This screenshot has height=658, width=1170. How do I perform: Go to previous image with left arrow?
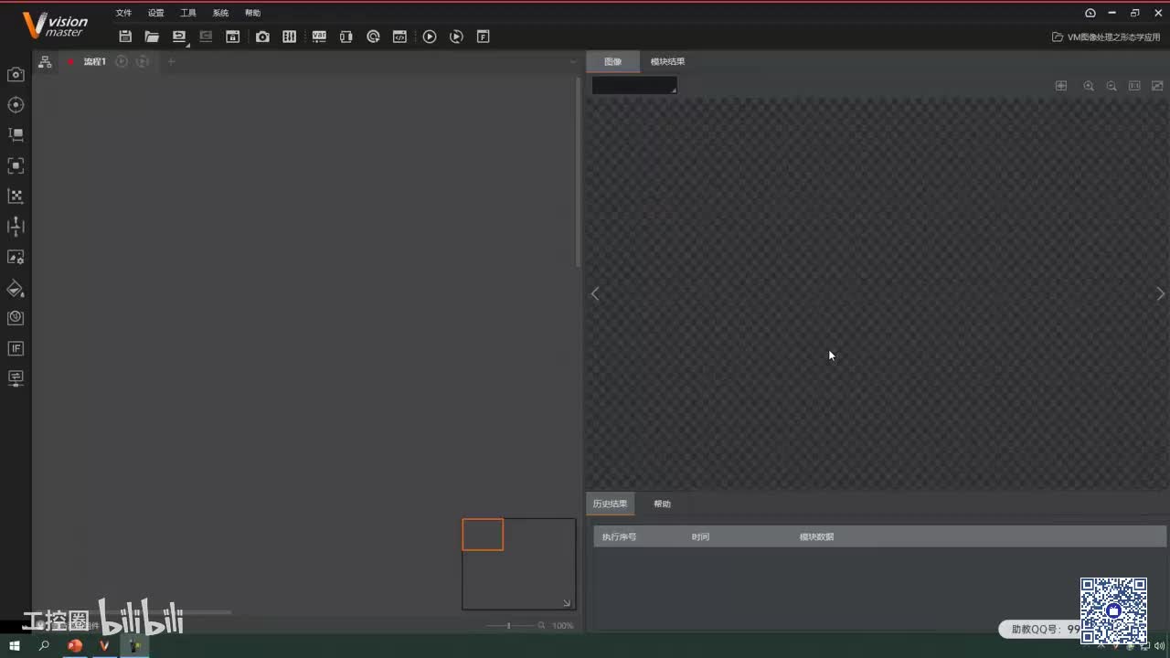[x=595, y=293]
